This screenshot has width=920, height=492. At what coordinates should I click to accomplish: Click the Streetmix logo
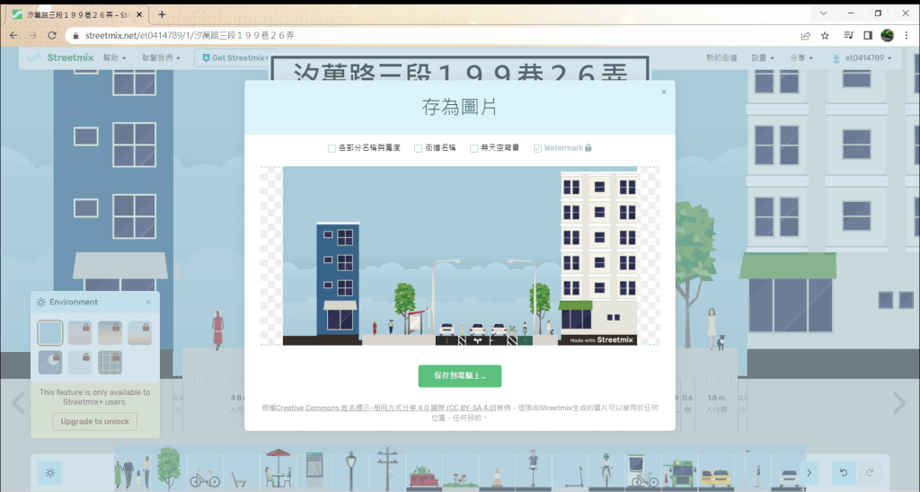pyautogui.click(x=60, y=57)
